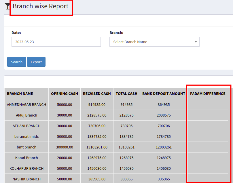This screenshot has height=183, width=233.
Task: Click bank deposit amount 1406030
Action: pos(164,168)
